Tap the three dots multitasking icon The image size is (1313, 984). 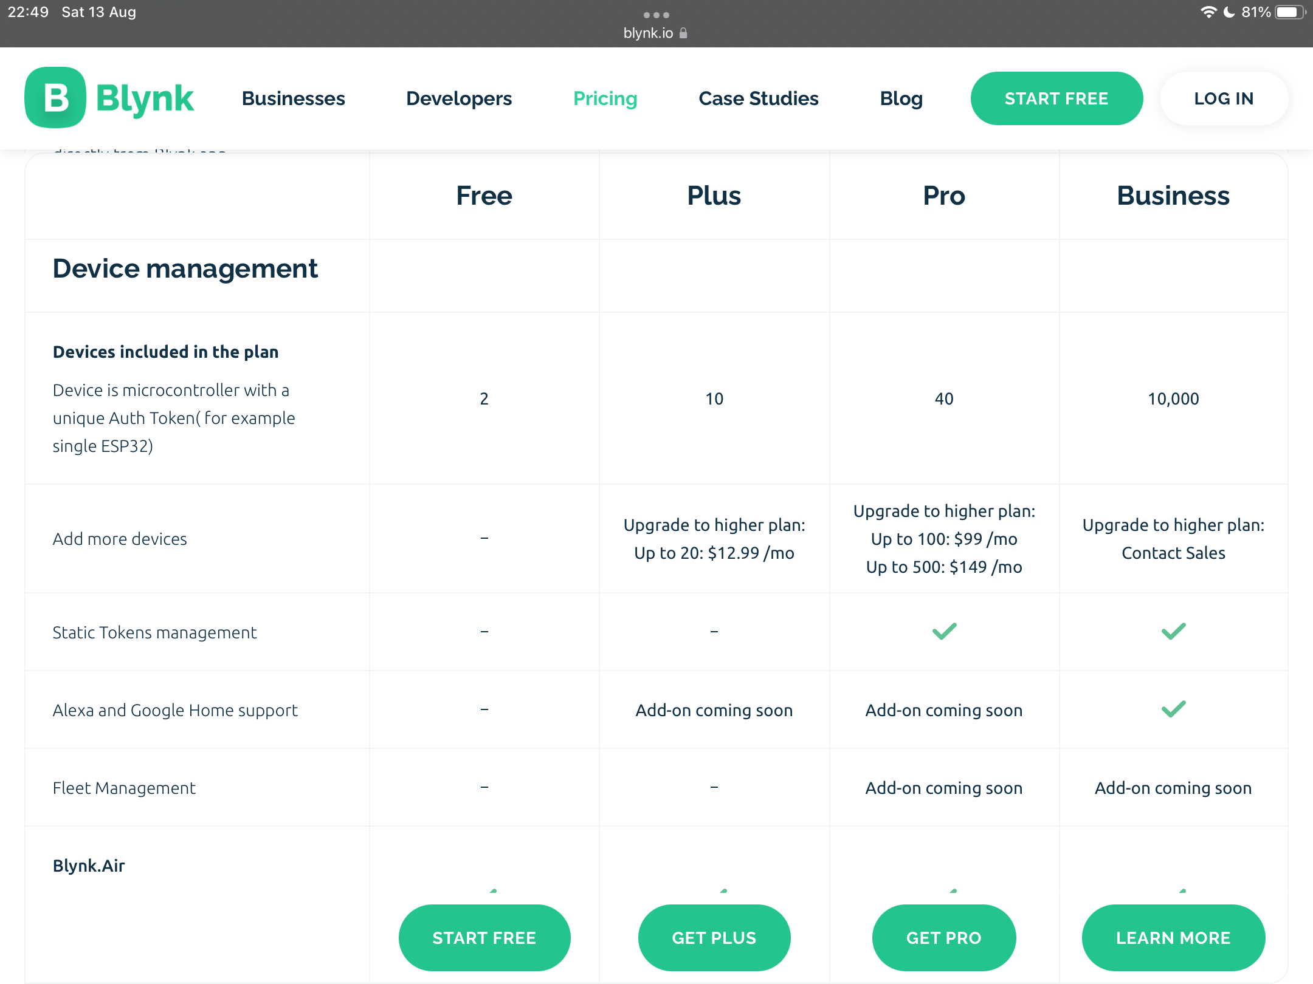[656, 15]
